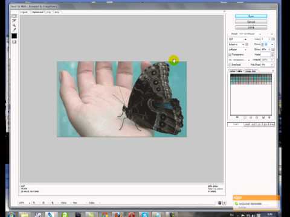The width and height of the screenshot is (290, 217).
Task: Select the Slice Select tool
Action: [14, 20]
